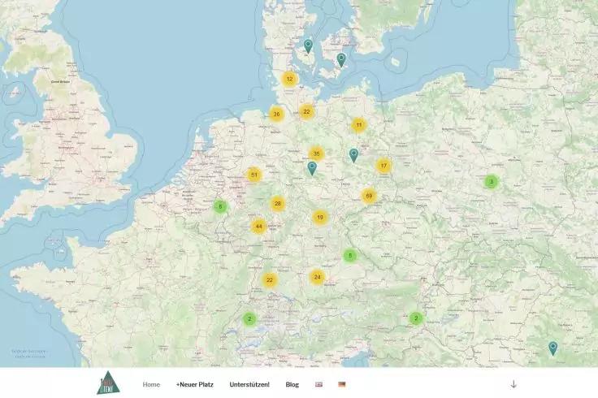Viewport: 598px width, 398px height.
Task: Open the green 2 cluster in Austria
Action: (x=416, y=318)
